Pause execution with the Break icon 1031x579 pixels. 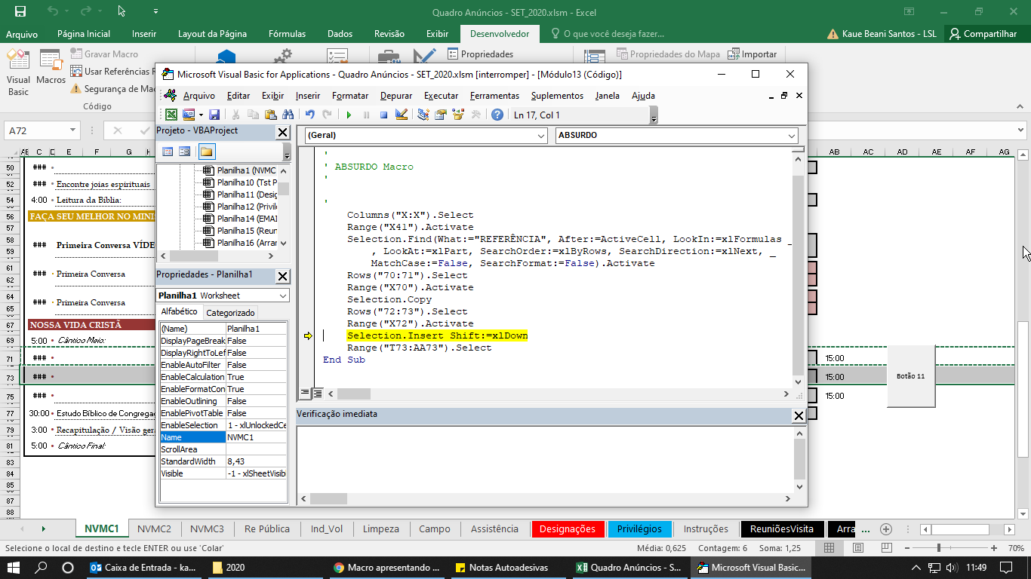click(366, 115)
